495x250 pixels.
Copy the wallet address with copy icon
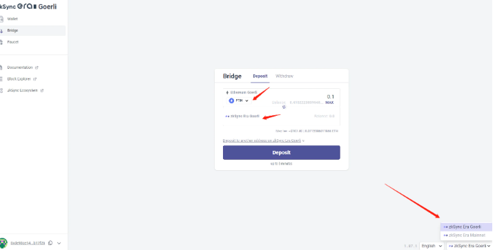click(50, 243)
